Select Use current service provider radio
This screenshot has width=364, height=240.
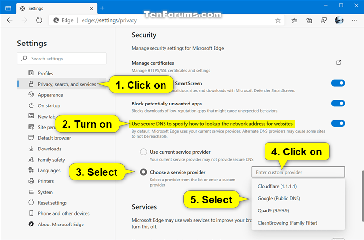tap(144, 152)
